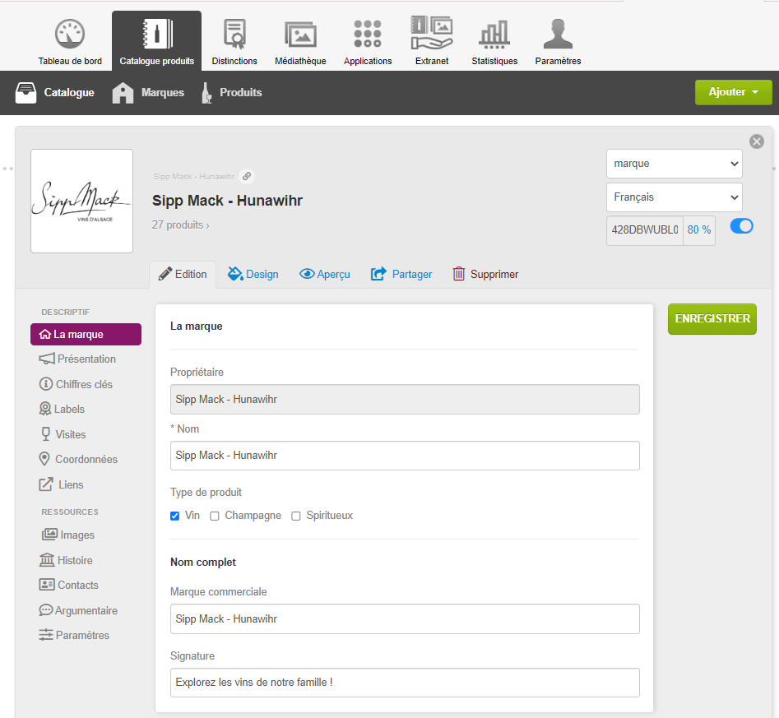Open the Labels section
This screenshot has width=779, height=718.
click(x=62, y=409)
